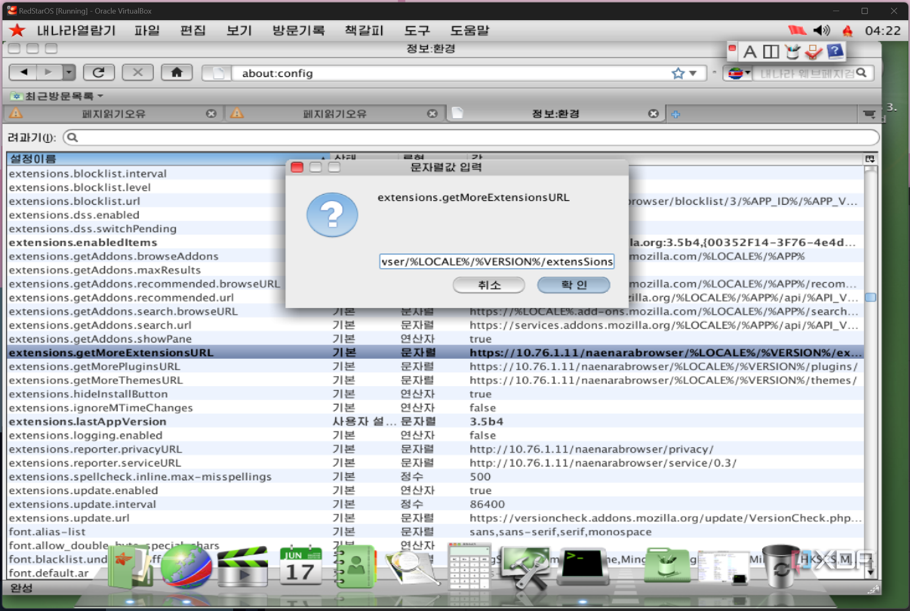The width and height of the screenshot is (910, 611).
Task: Open the 도구 menu
Action: pos(416,30)
